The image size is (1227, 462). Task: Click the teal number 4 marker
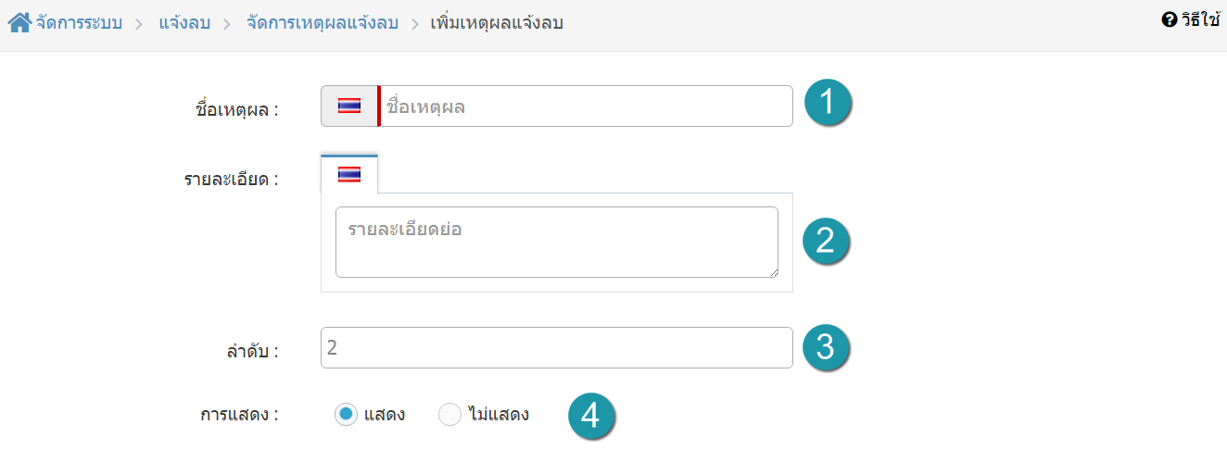591,415
